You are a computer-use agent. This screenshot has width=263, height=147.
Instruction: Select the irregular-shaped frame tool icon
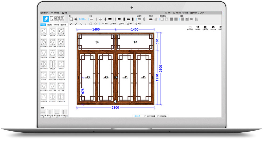(76, 19)
